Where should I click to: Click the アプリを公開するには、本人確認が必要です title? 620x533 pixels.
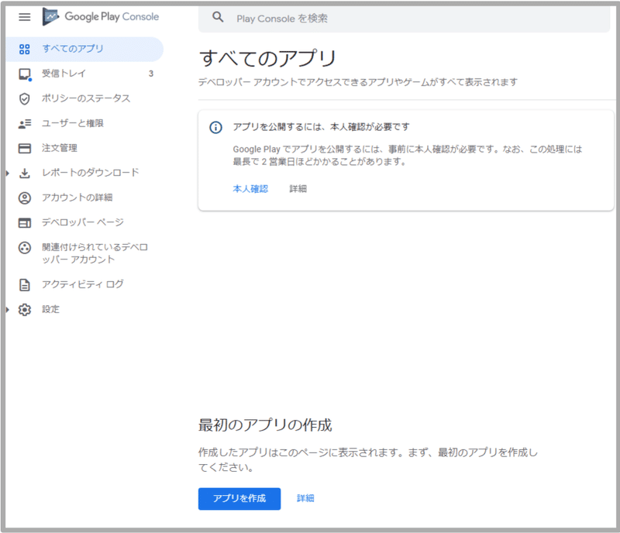point(321,127)
